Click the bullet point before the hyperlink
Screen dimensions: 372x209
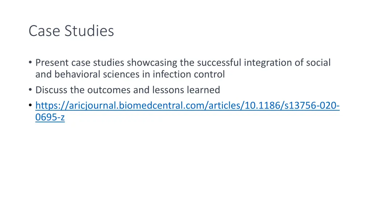[x=30, y=105]
